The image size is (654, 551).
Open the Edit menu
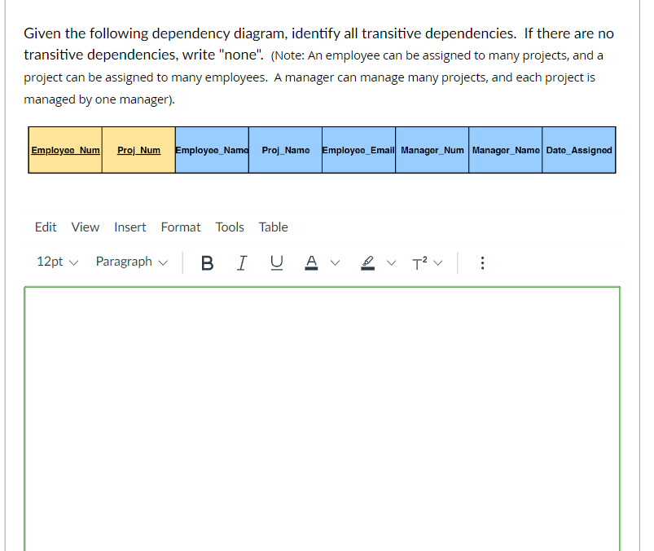tap(45, 227)
